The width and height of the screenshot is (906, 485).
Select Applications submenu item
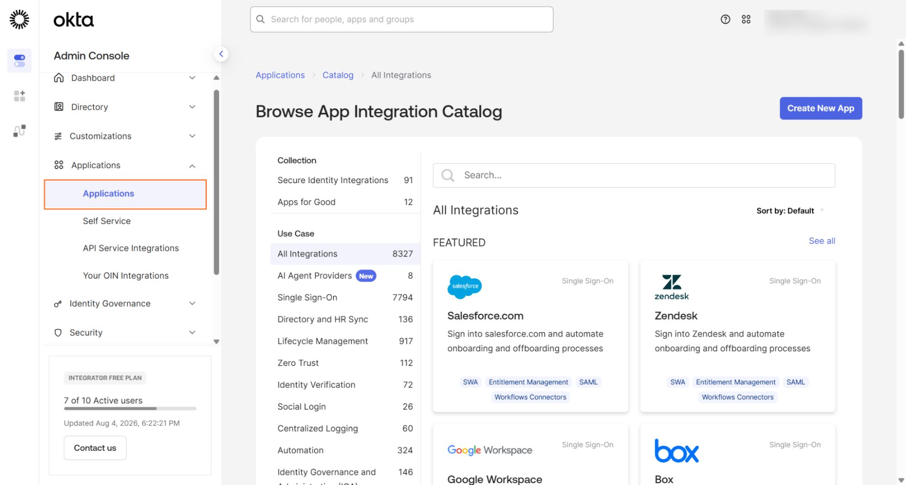click(x=125, y=194)
